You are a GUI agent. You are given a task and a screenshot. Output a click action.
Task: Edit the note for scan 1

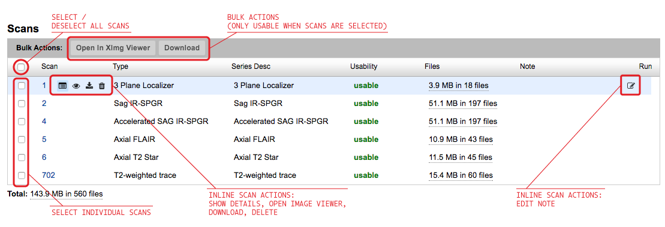point(631,86)
